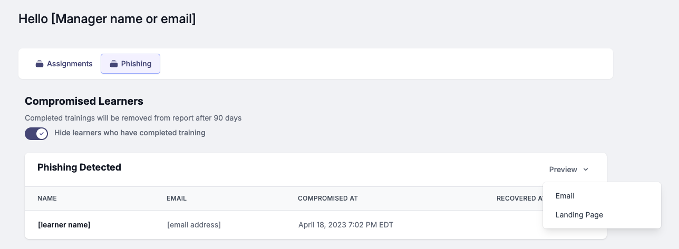Open the Preview dropdown

(569, 170)
